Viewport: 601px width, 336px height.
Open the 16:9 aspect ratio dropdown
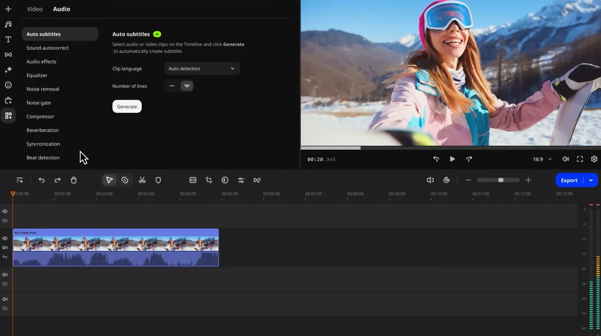[542, 158]
